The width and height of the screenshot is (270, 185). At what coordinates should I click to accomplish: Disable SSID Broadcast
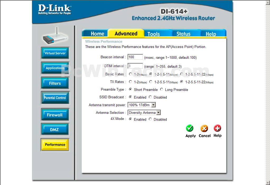(x=150, y=97)
